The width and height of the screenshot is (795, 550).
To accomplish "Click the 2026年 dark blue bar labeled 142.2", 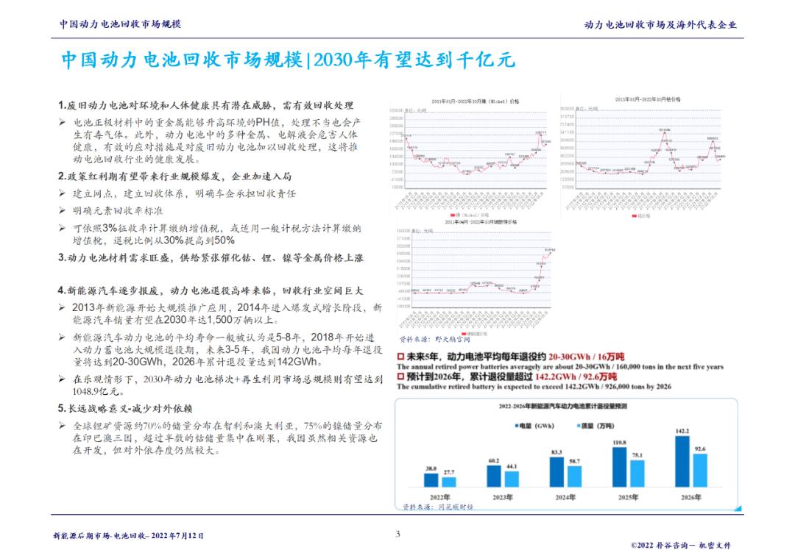I will (x=682, y=461).
